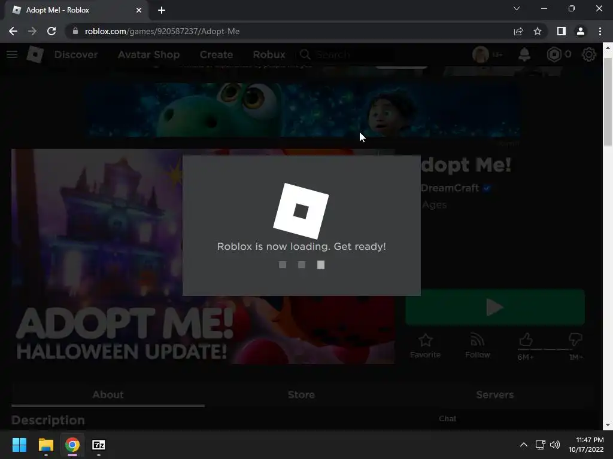The image size is (613, 459).
Task: Show hidden system tray icons
Action: coord(524,445)
